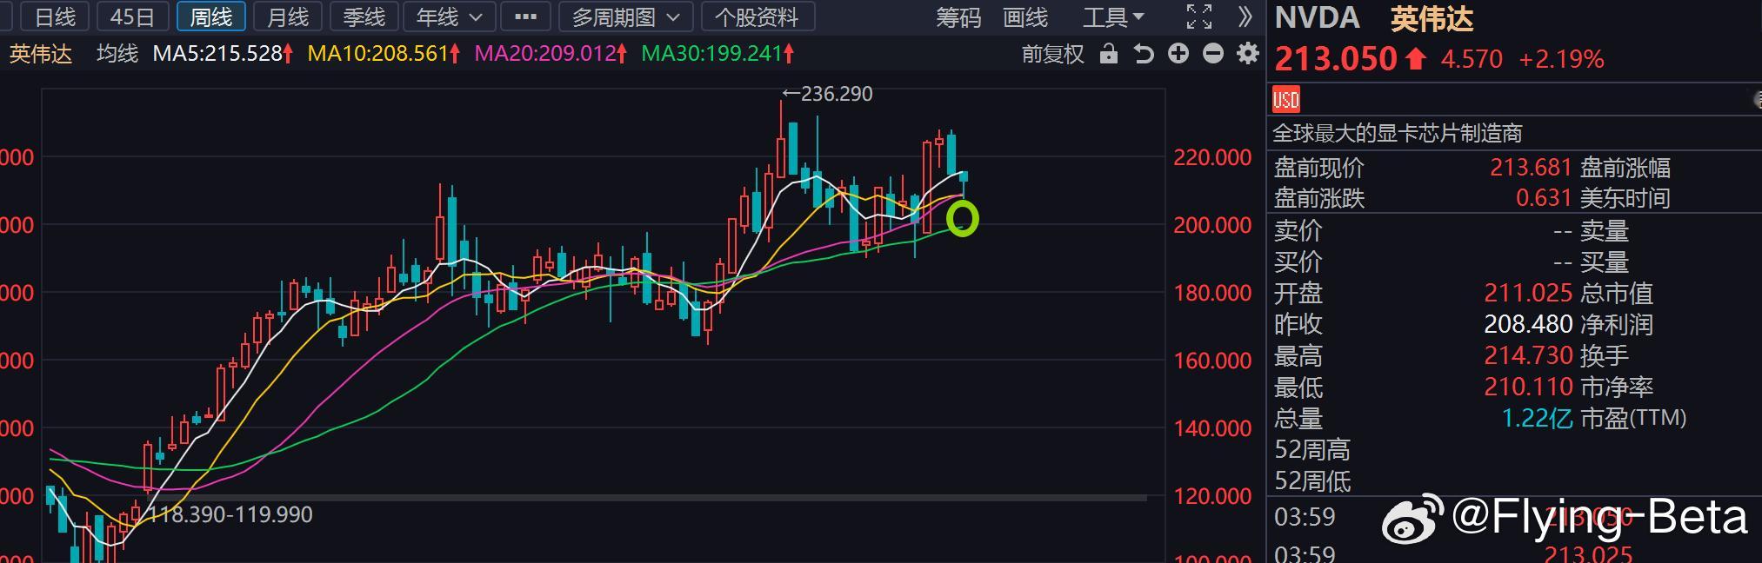Image resolution: width=1762 pixels, height=563 pixels.
Task: Collapse the side panel with double chevron
Action: 1245,17
